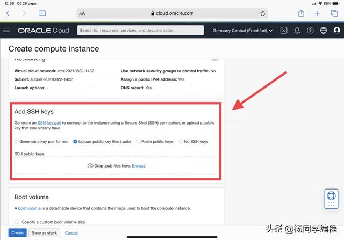Open the notifications bell

[x=297, y=31]
